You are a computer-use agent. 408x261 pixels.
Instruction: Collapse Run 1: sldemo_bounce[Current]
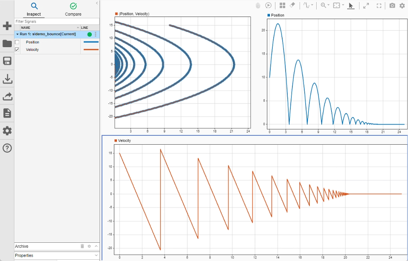click(17, 34)
